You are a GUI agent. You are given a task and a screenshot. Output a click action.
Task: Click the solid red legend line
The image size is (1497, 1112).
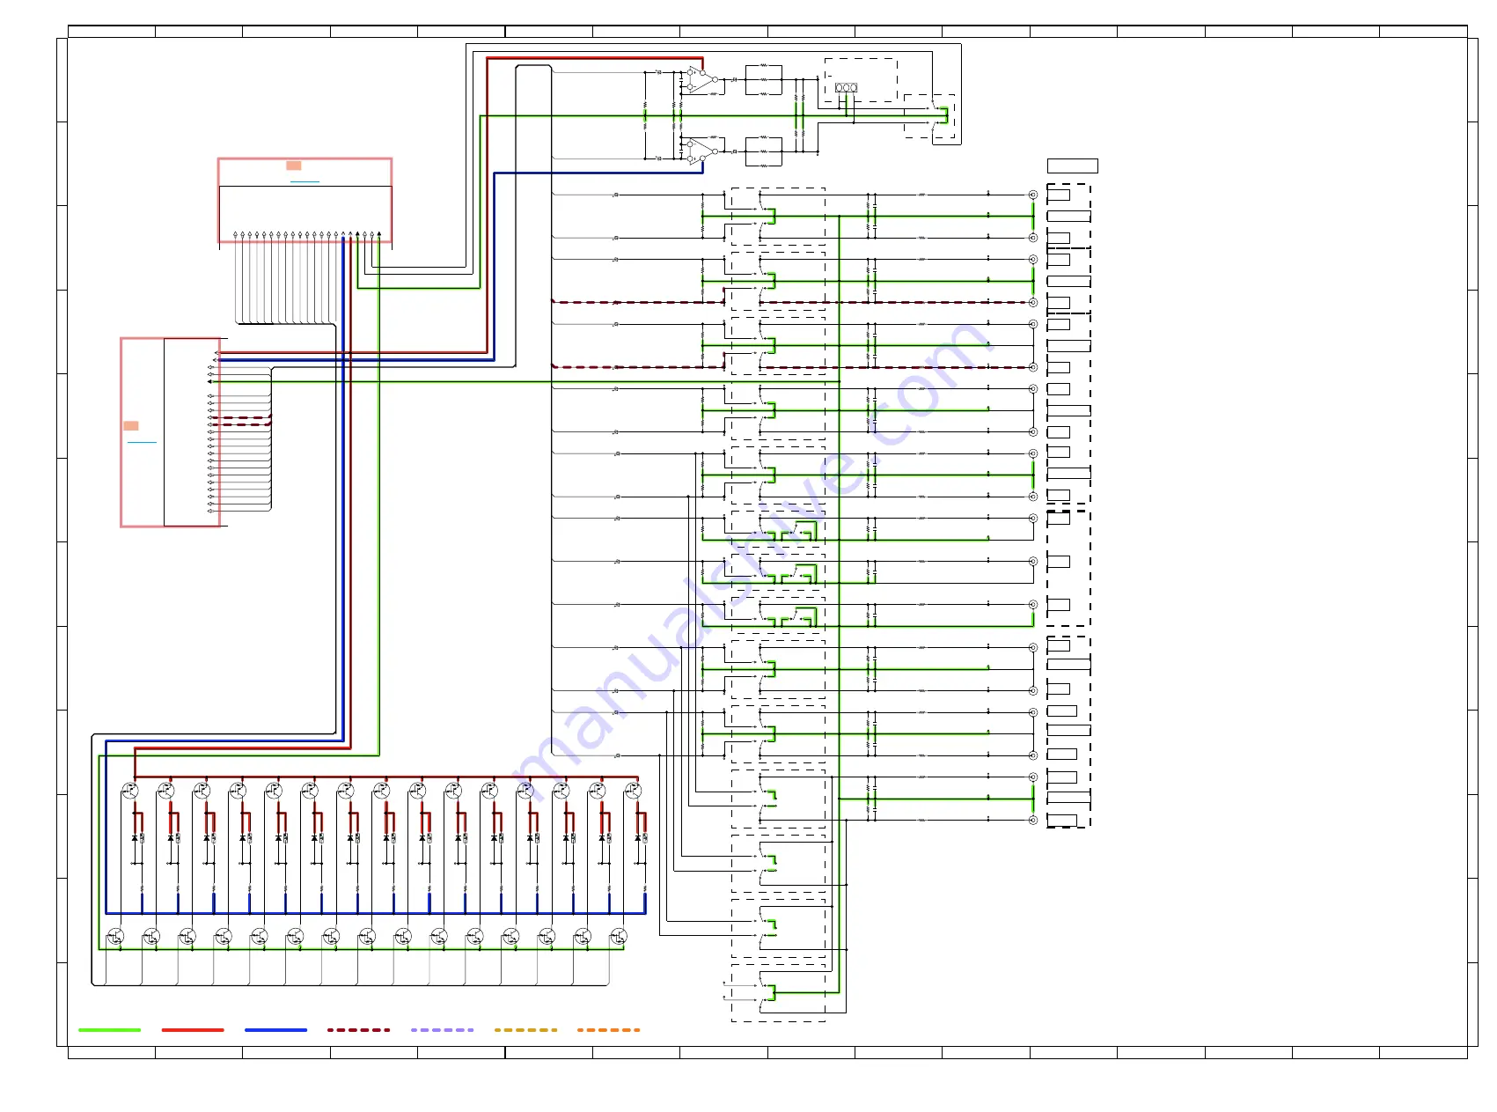(193, 1029)
